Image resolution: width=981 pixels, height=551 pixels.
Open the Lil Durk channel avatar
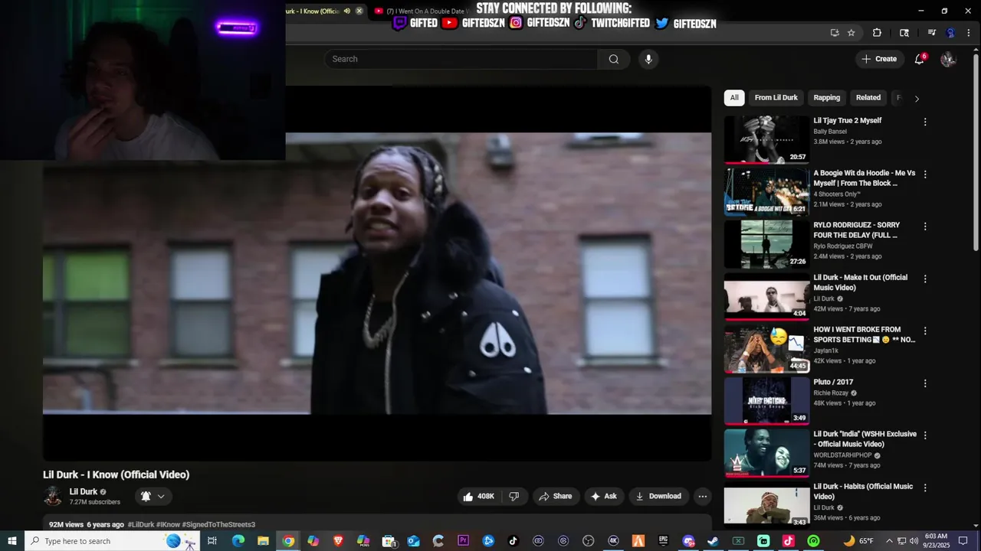pos(53,496)
